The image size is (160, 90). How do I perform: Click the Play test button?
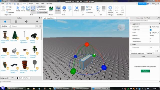(98, 9)
